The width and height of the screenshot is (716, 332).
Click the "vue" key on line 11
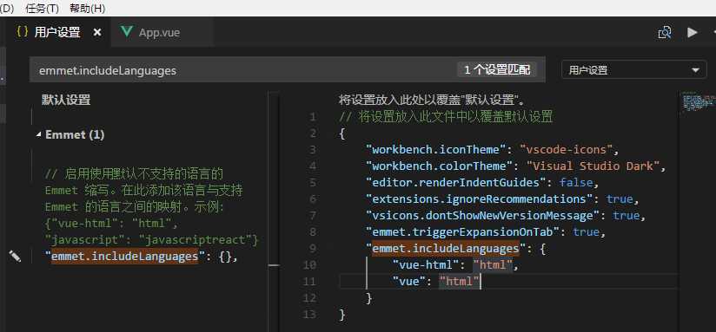(409, 282)
